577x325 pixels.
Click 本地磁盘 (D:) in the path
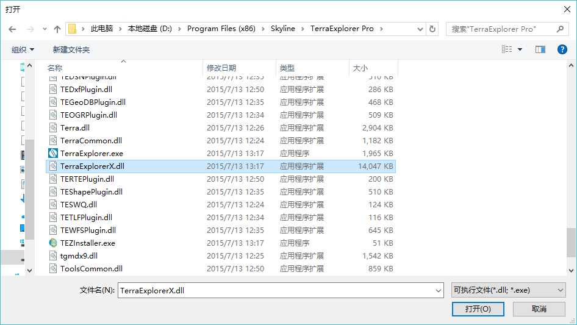(x=150, y=29)
